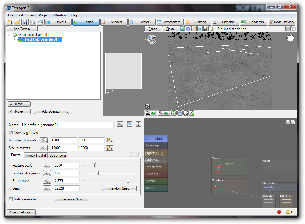This screenshot has height=224, width=305.
Task: Open the Edit menu
Action: pos(20,15)
